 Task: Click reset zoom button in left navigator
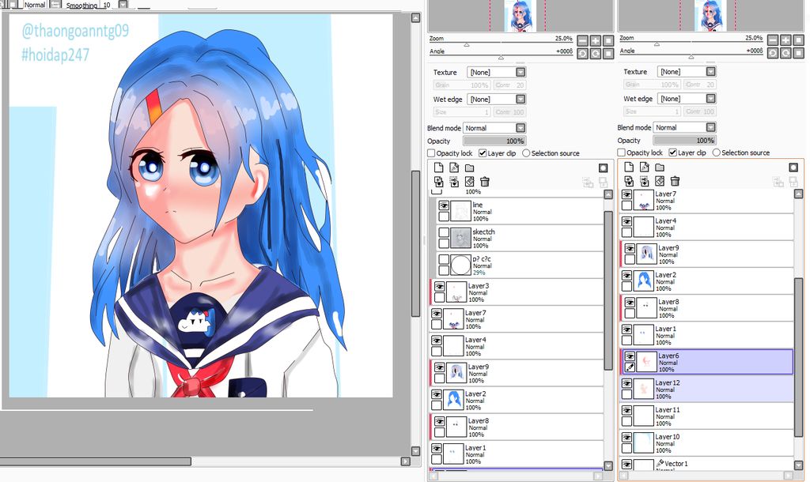pyautogui.click(x=608, y=41)
